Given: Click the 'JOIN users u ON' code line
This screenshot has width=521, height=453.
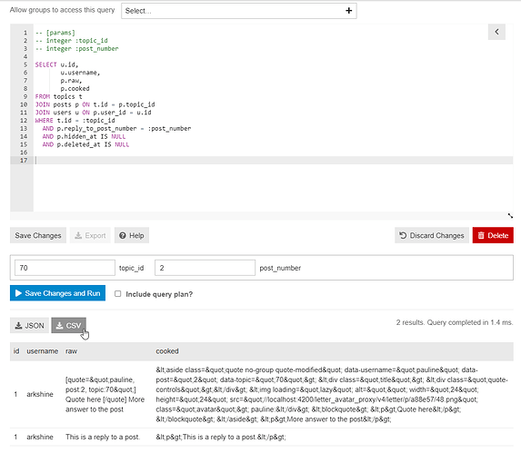Looking at the screenshot, I should tap(94, 113).
